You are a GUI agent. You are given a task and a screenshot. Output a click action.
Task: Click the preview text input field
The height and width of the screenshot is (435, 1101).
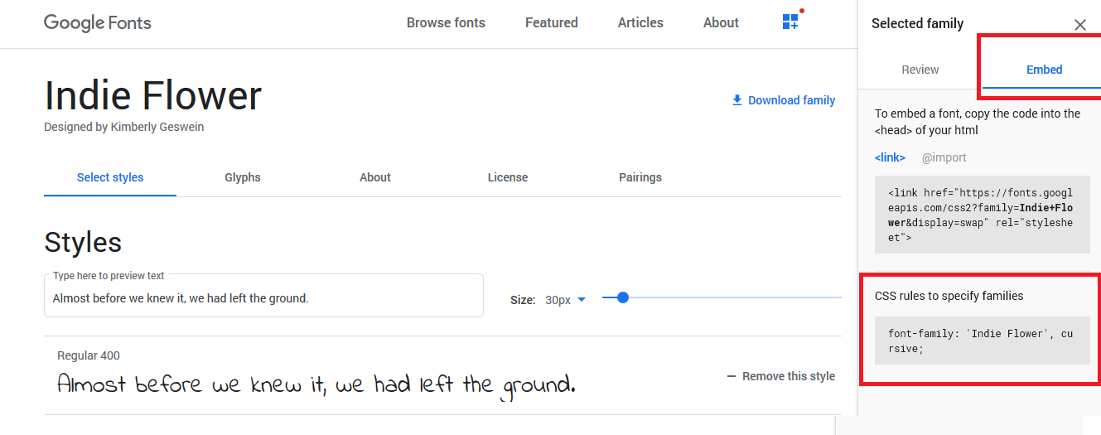[x=263, y=296]
